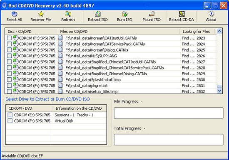The width and height of the screenshot is (229, 160).
Task: Launch the Burn ISO tool
Action: pos(124,17)
